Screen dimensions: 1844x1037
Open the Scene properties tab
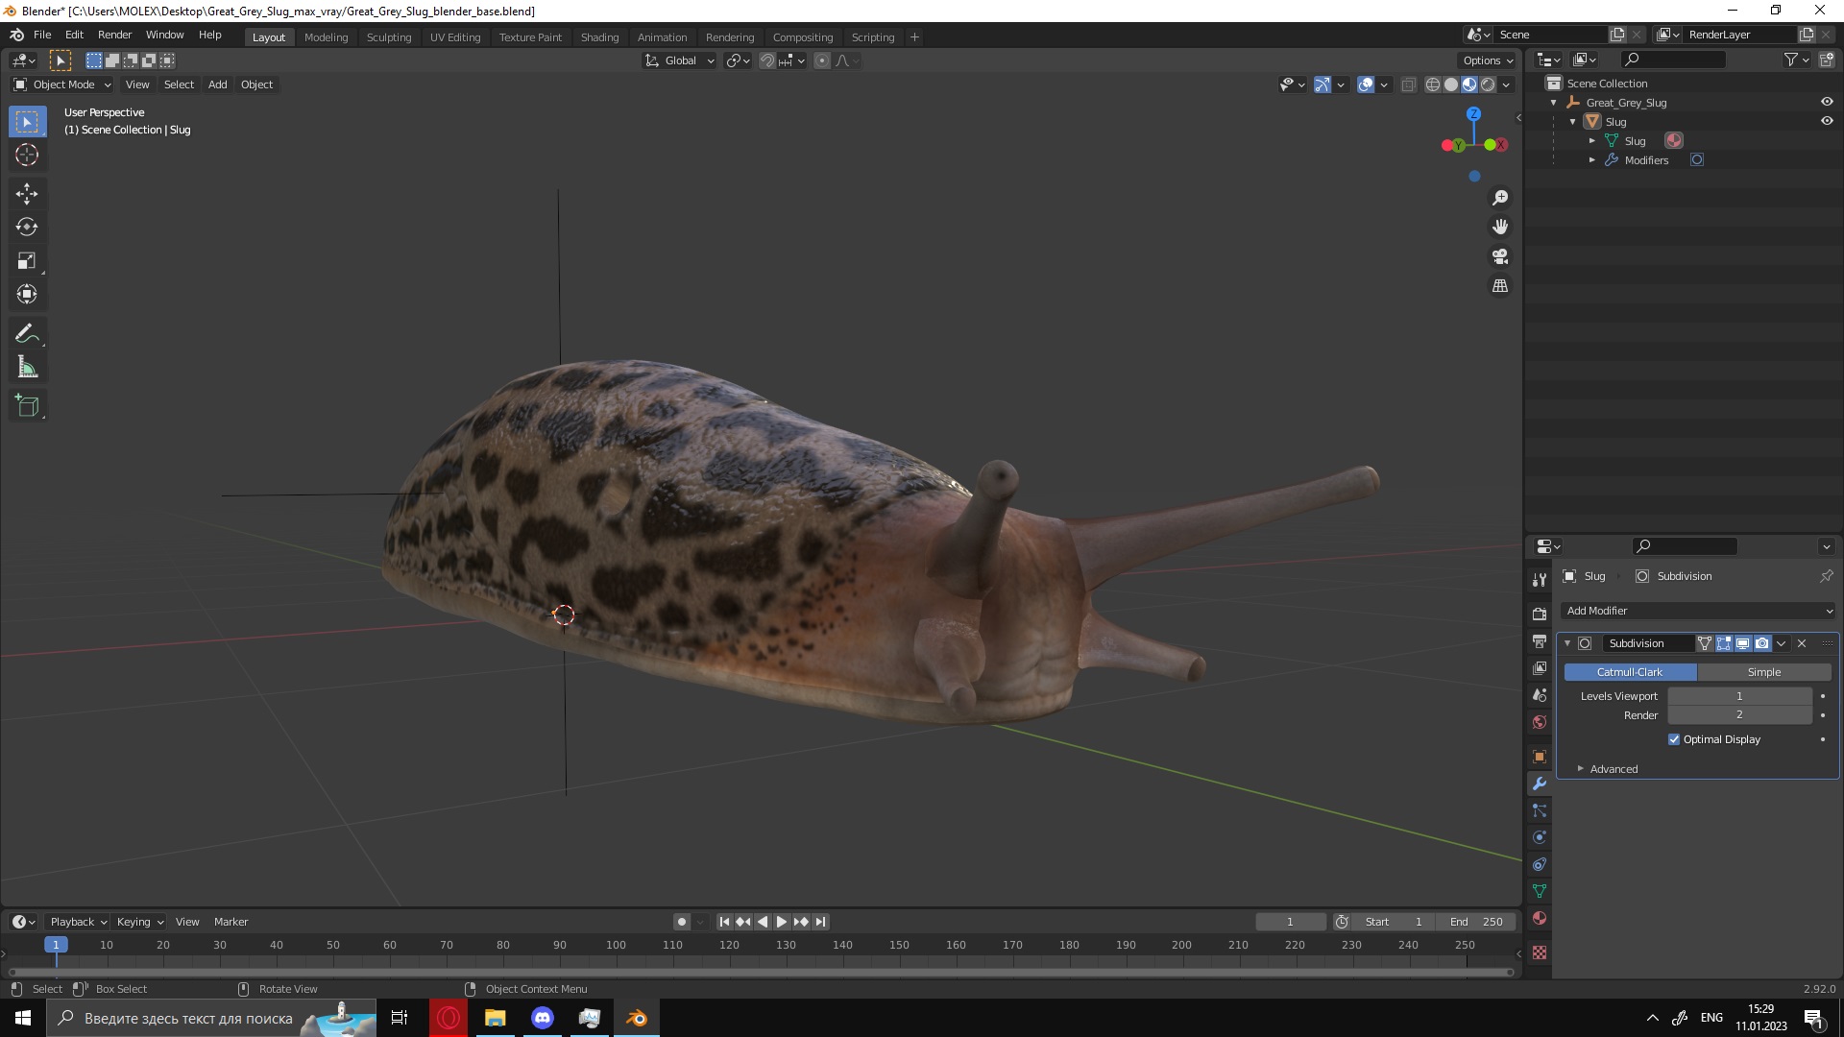click(1540, 694)
